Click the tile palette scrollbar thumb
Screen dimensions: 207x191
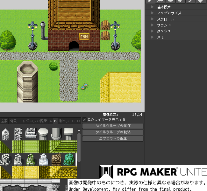pyautogui.click(x=79, y=148)
